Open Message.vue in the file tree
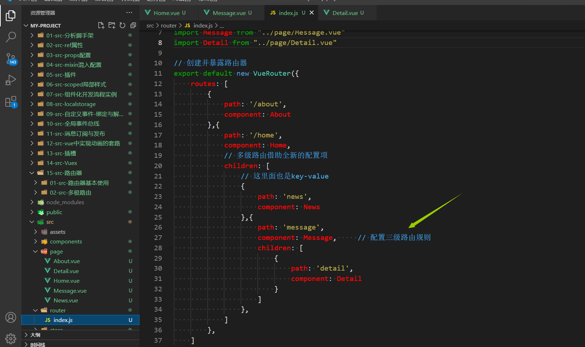This screenshot has width=585, height=347. click(80, 291)
